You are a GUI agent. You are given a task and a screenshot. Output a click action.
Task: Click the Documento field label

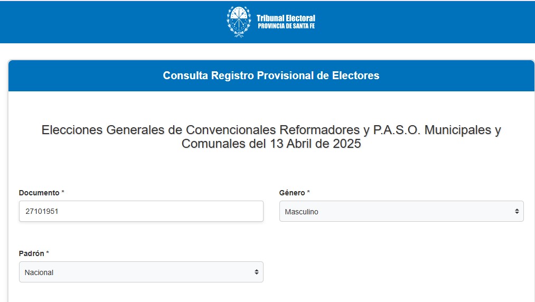point(39,193)
